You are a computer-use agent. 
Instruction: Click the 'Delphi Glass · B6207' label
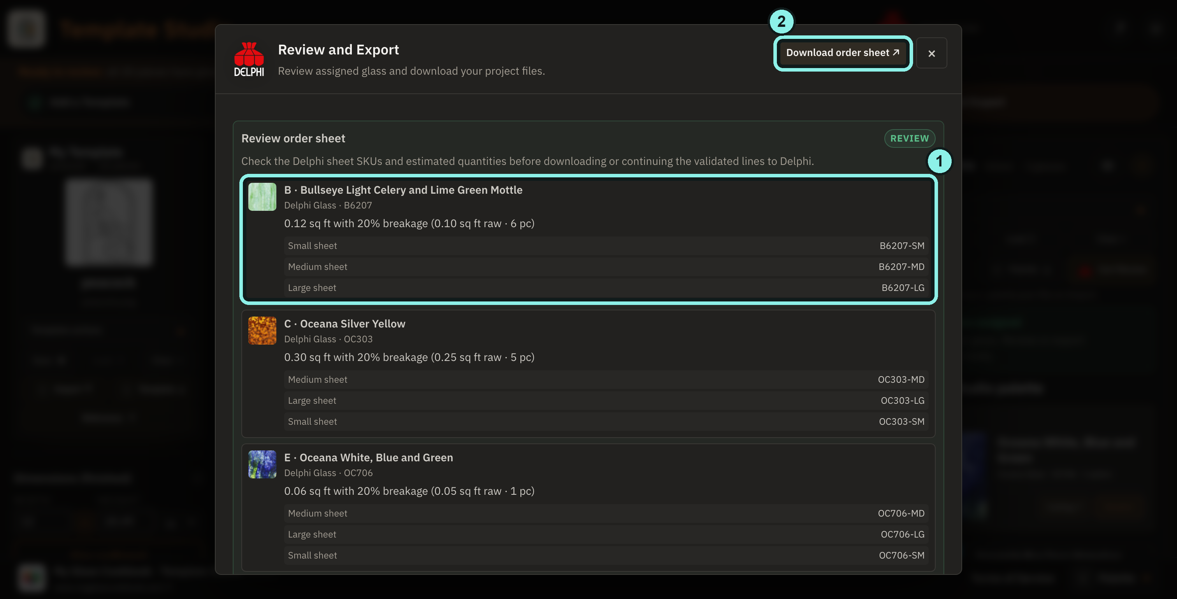(328, 205)
